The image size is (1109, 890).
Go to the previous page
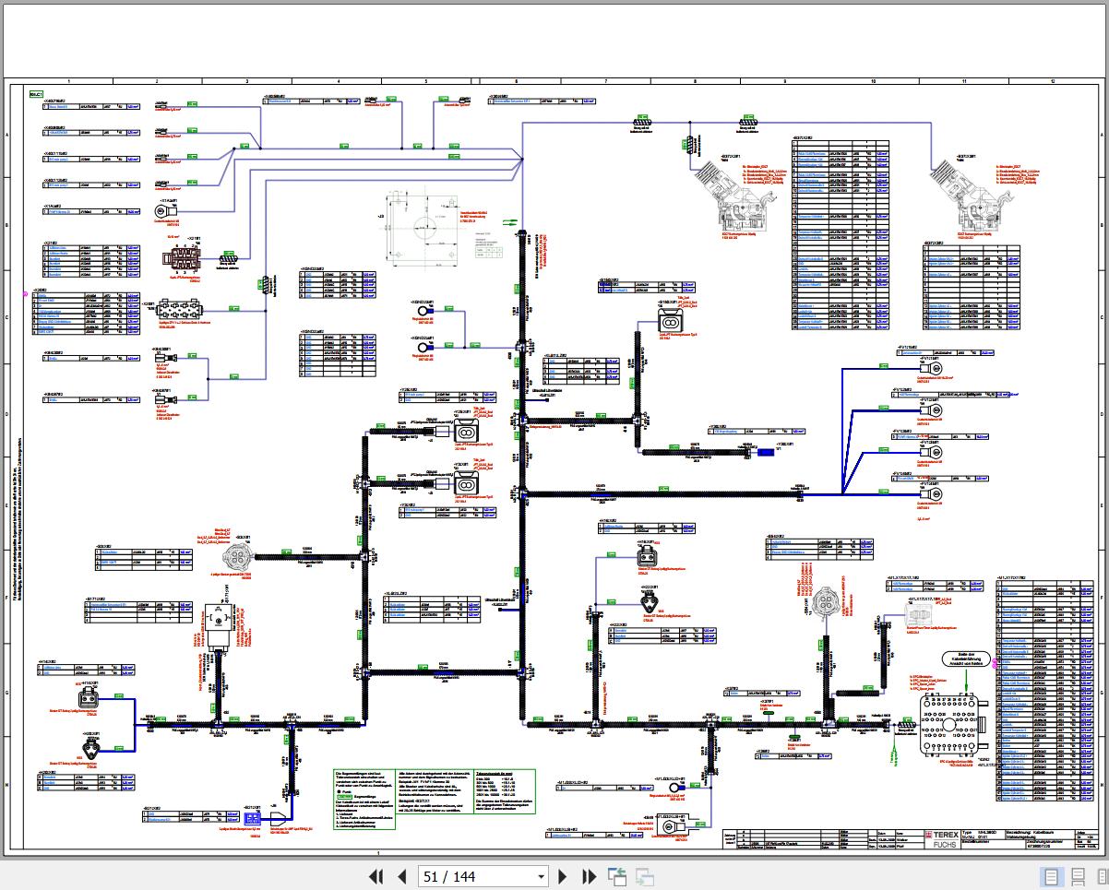403,877
